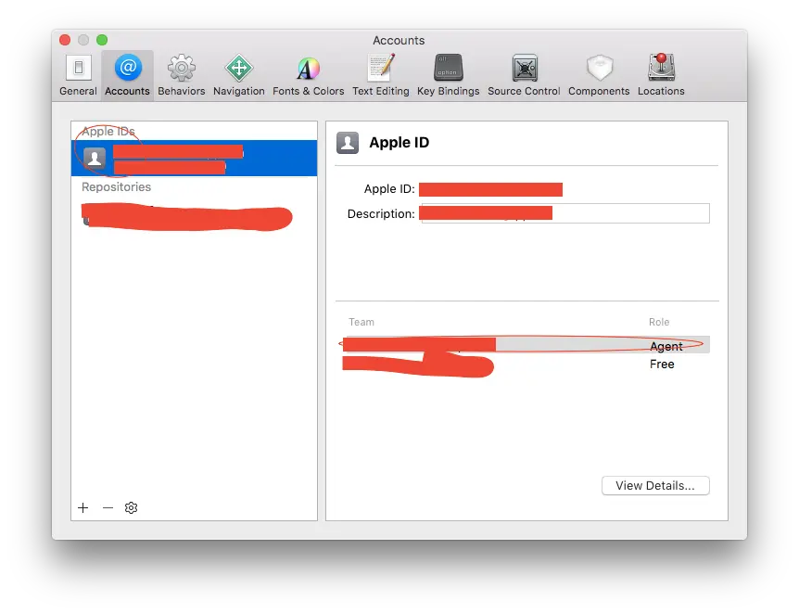
Task: Select the team row with Free role
Action: point(526,365)
